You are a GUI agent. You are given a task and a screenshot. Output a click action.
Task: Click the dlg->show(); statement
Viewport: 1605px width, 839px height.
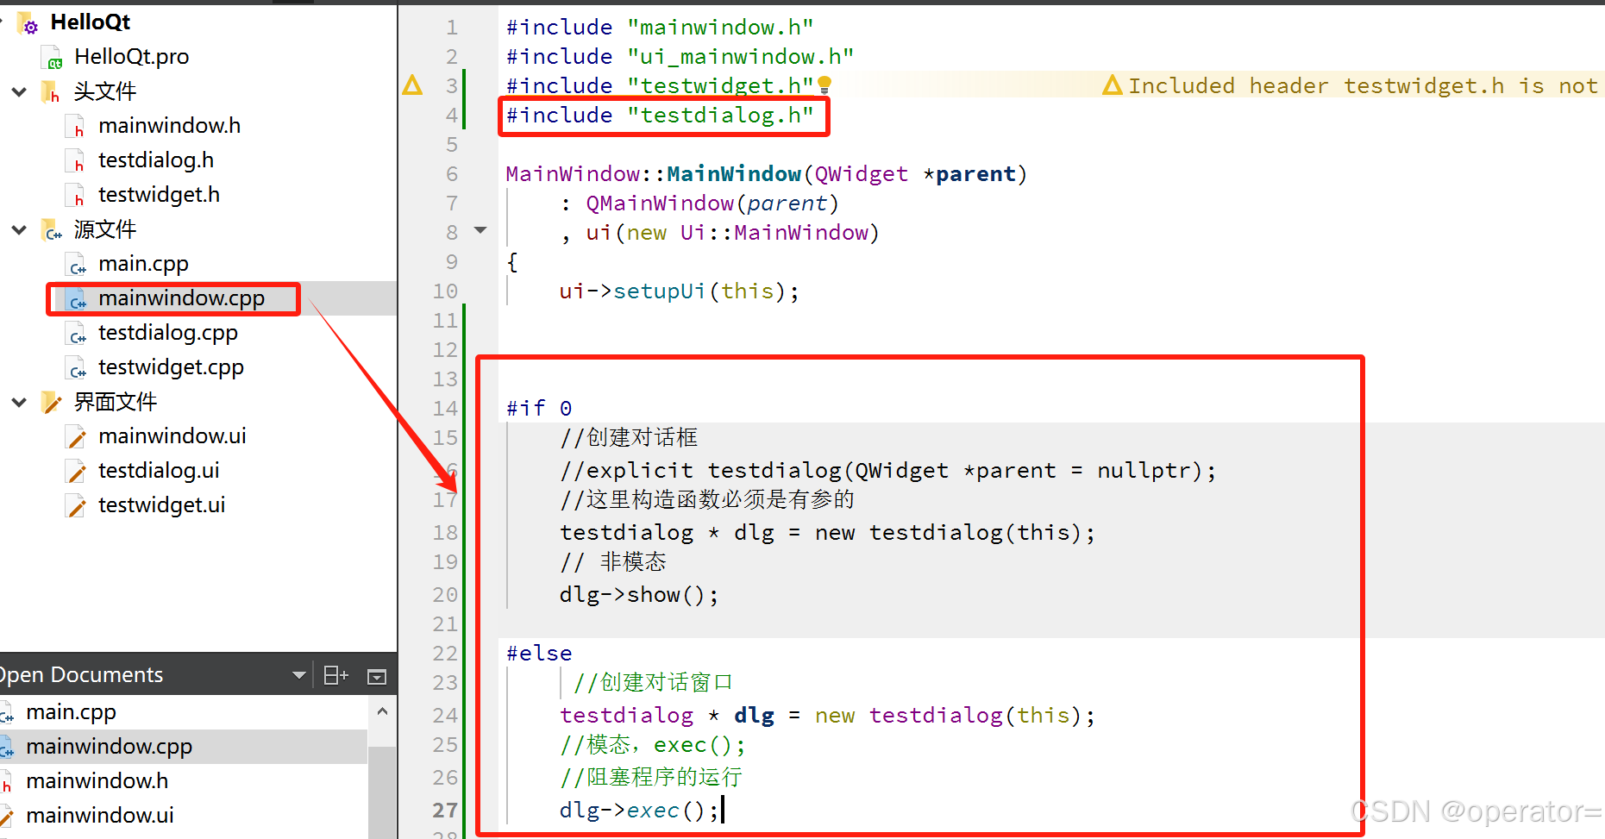(x=638, y=595)
